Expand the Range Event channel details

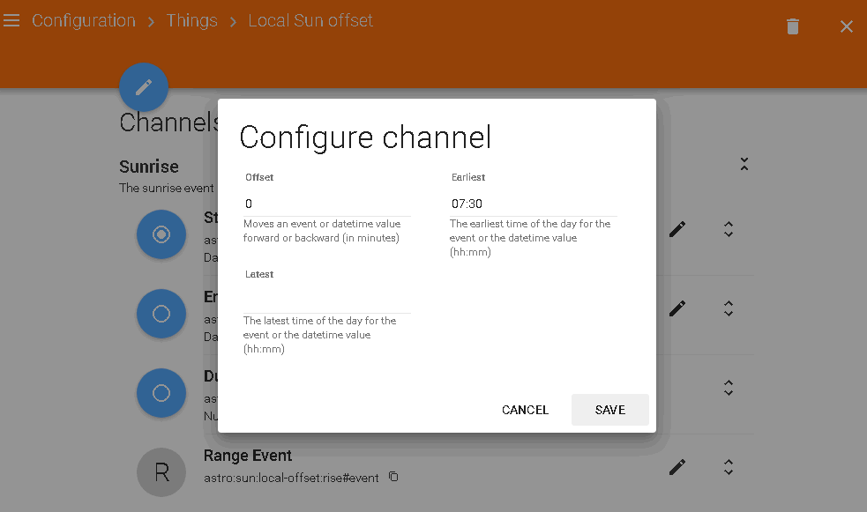(x=729, y=467)
